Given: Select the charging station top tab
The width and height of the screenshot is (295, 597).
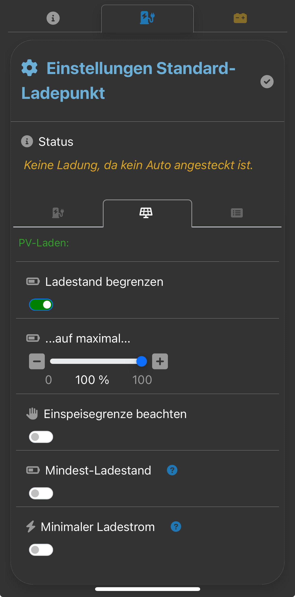Looking at the screenshot, I should click(x=147, y=18).
